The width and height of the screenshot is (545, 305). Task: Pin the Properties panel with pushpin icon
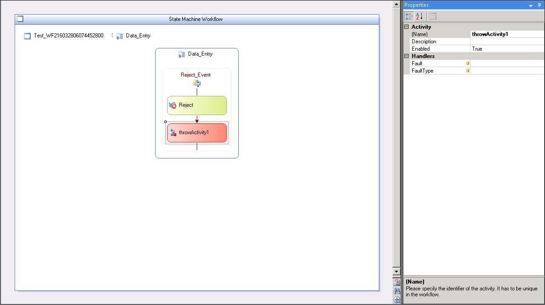coord(540,5)
